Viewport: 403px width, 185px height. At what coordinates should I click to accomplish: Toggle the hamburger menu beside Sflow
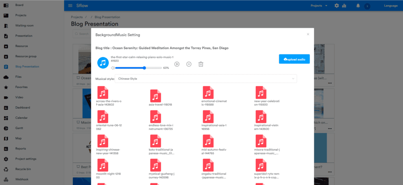[70, 6]
